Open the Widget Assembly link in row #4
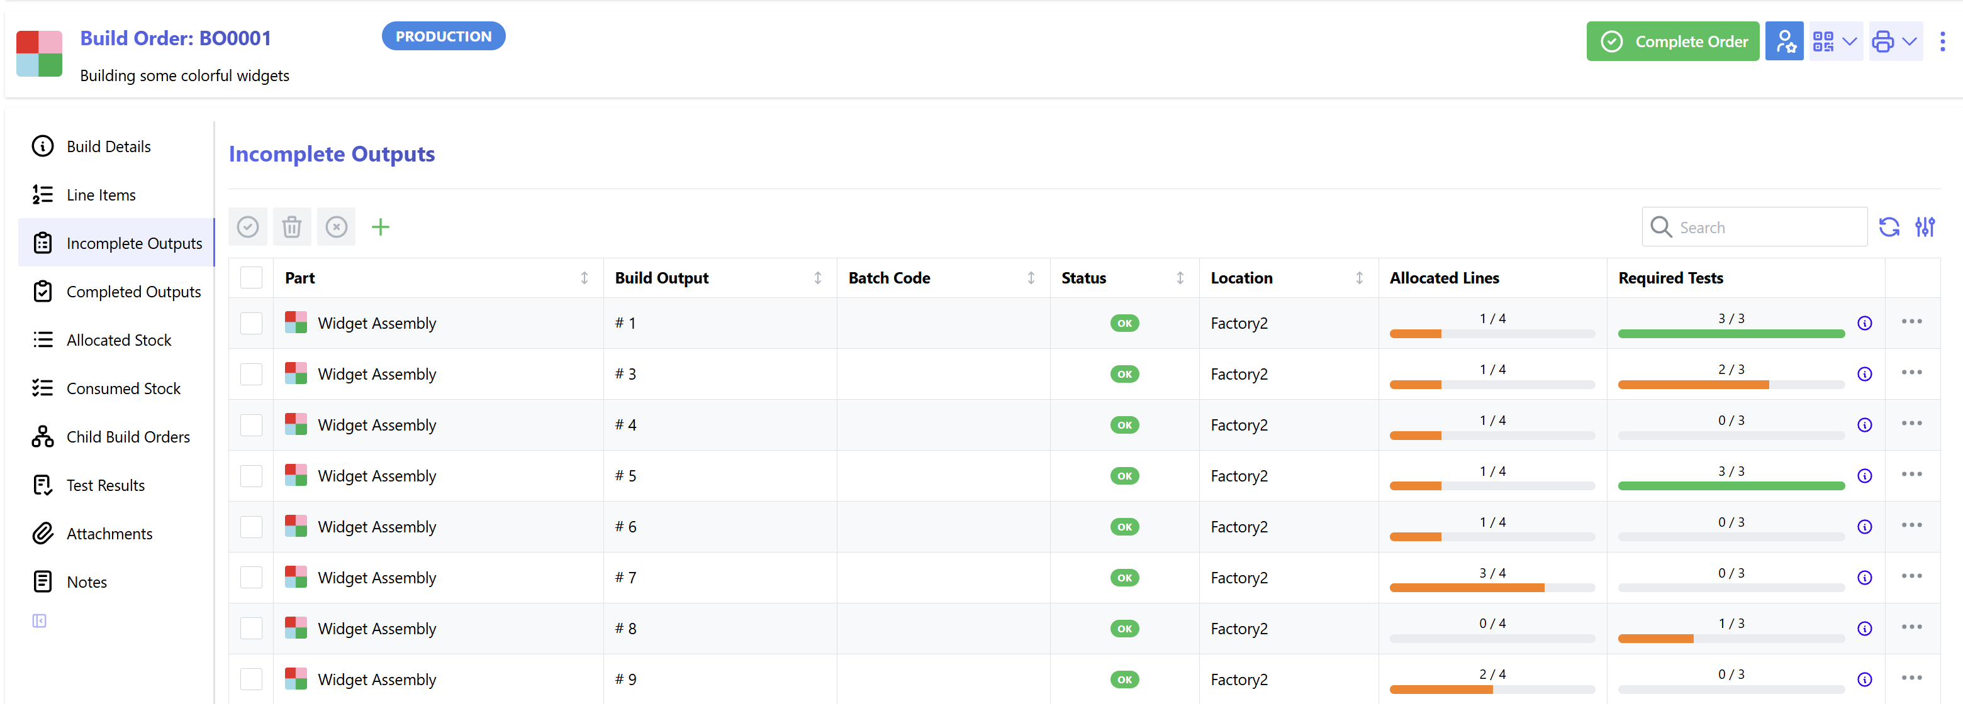This screenshot has width=1963, height=704. point(376,425)
